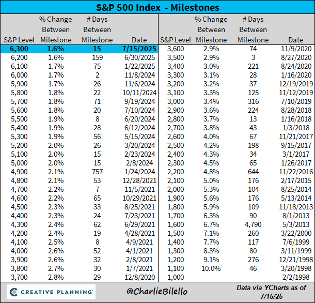Viewport: 315px width, 303px height.
Task: Select the 6,200 S&P level cell
Action: point(19,57)
